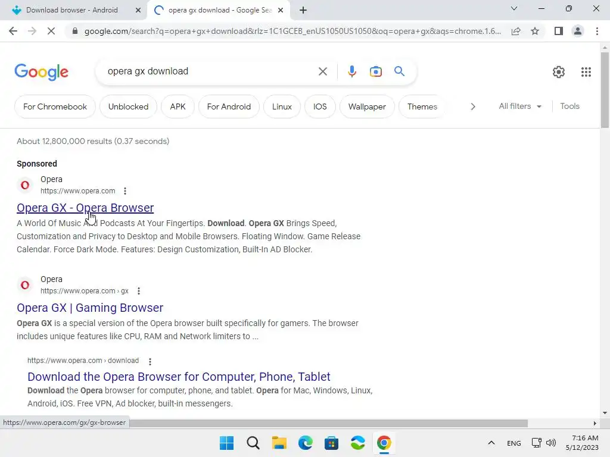Open the Opera GX | Gaming Browser result
The width and height of the screenshot is (610, 457).
(90, 308)
